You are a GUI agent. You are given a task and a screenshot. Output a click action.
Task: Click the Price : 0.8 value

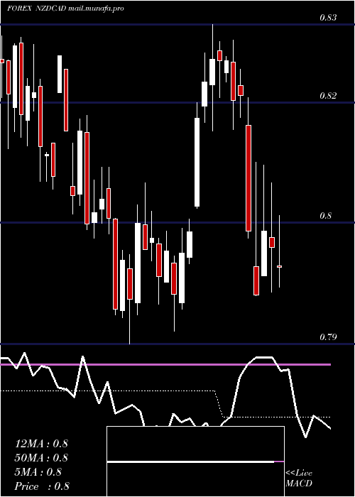[x=42, y=486]
